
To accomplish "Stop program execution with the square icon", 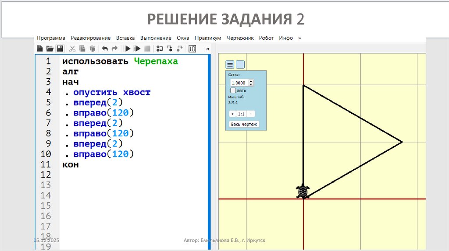I will 147,49.
